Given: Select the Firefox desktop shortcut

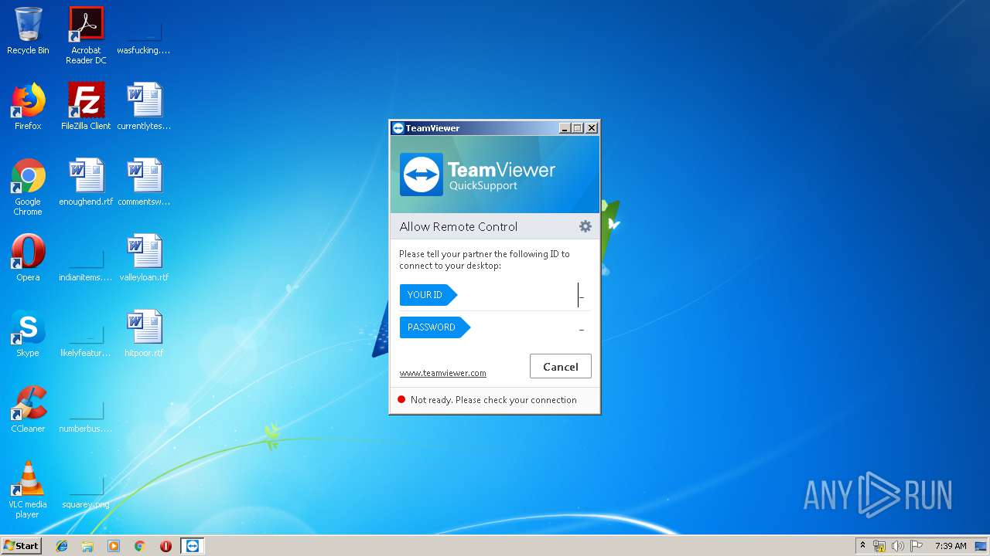Looking at the screenshot, I should tap(28, 107).
